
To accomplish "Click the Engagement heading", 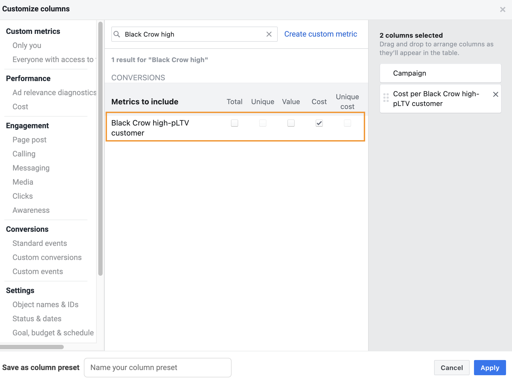I will point(27,126).
